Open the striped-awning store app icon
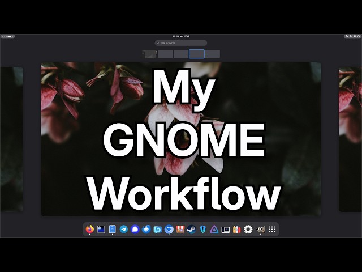 pyautogui.click(x=180, y=229)
